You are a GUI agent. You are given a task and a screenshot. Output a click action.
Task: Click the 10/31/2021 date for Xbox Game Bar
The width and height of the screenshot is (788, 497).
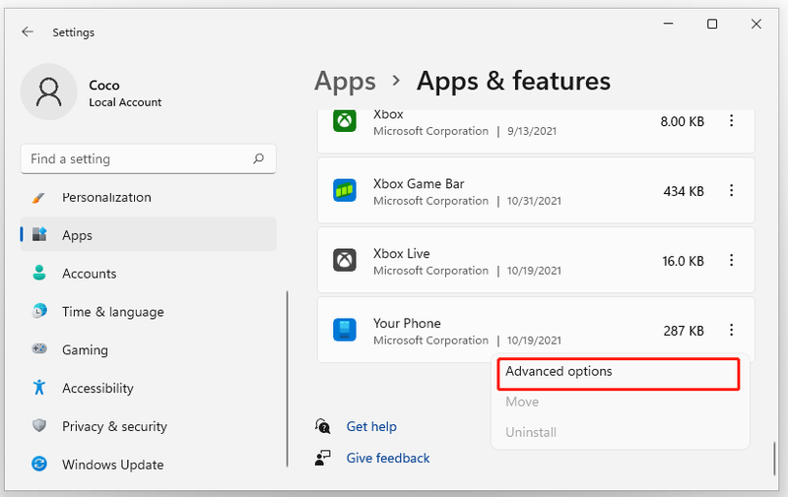534,201
